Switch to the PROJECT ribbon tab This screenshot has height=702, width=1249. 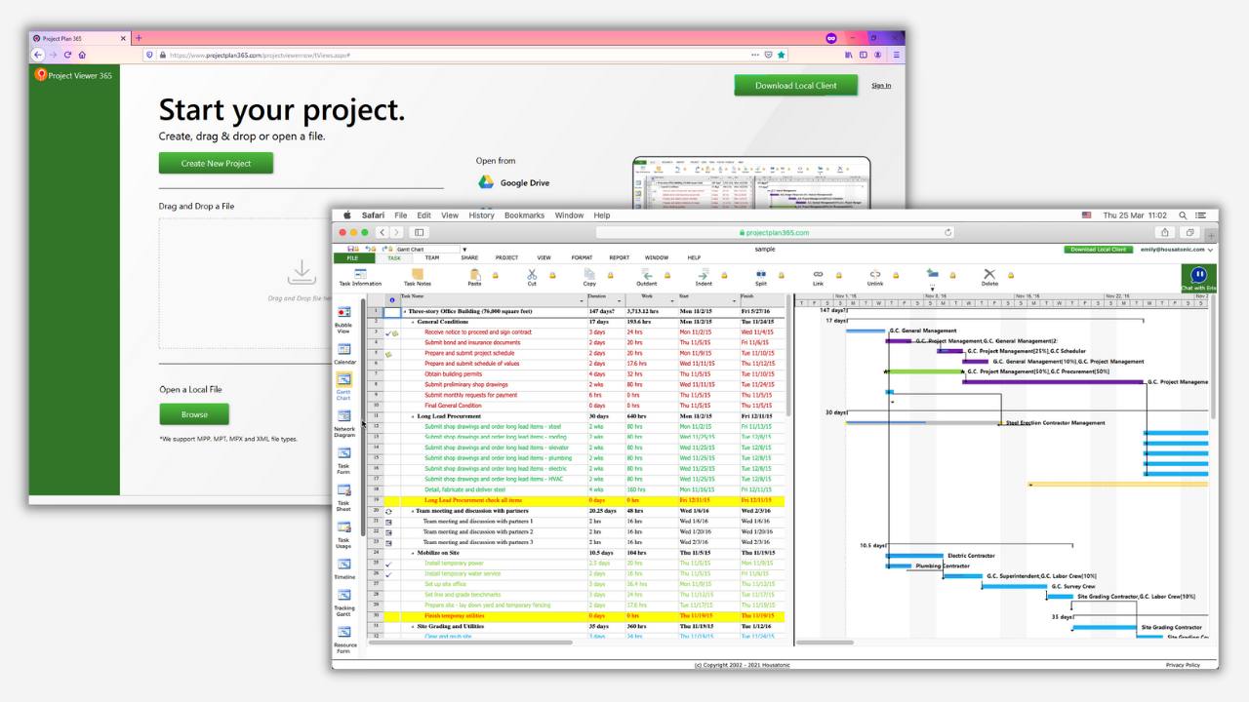pyautogui.click(x=506, y=258)
